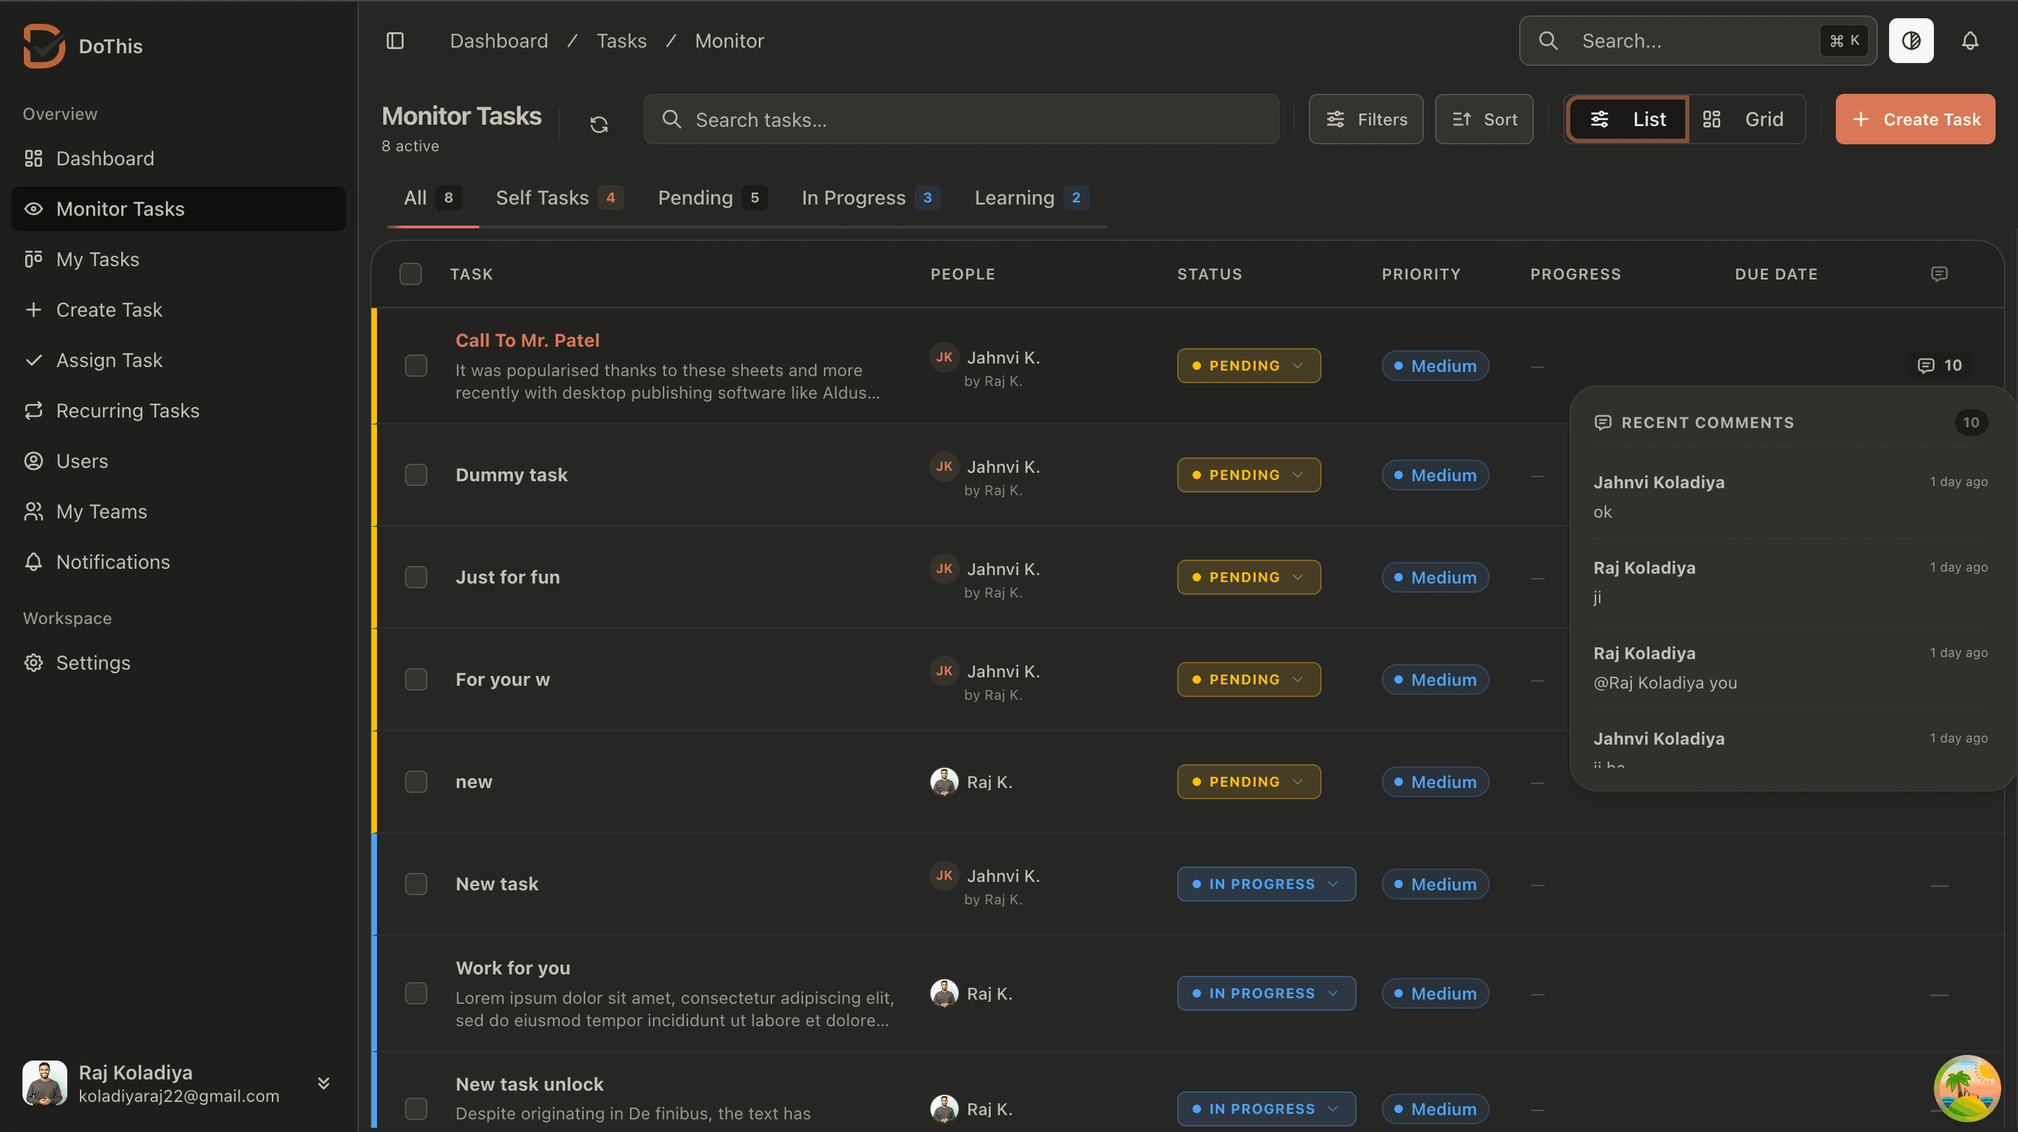This screenshot has height=1132, width=2018.
Task: Select the List view button
Action: pos(1628,119)
